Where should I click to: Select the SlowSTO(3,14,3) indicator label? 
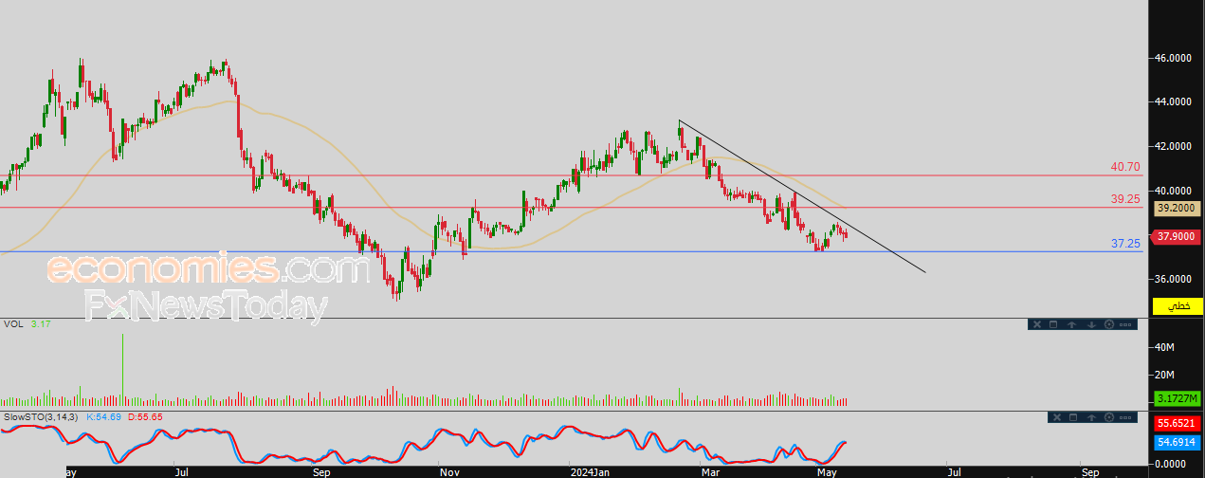point(42,416)
